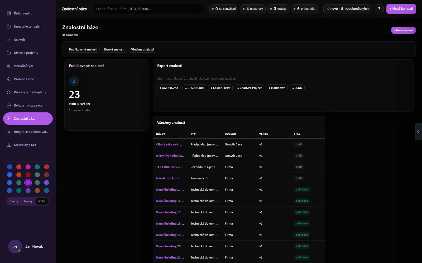Viewport: 422px width, 263px height.
Task: Click the bar chart icon for Statistiky a KPI
Action: tap(9, 145)
